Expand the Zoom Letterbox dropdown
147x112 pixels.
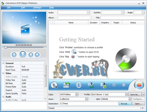coord(87,99)
